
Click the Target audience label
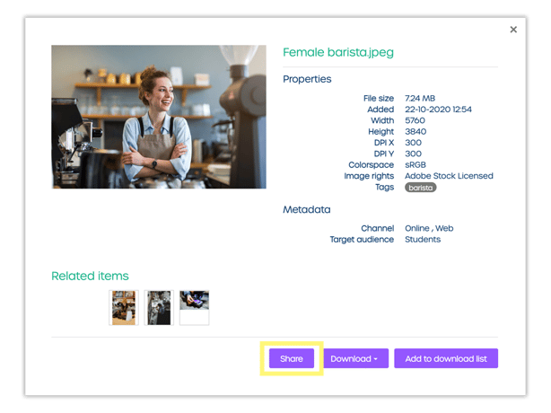(x=362, y=240)
